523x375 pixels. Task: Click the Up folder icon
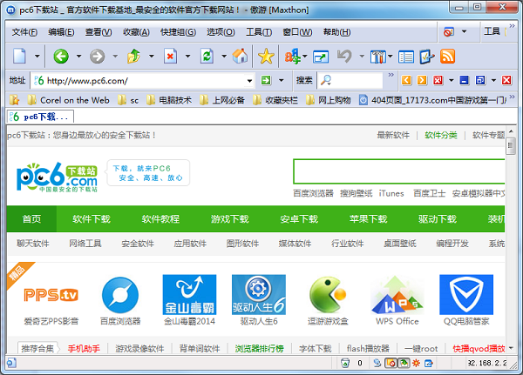[133, 56]
